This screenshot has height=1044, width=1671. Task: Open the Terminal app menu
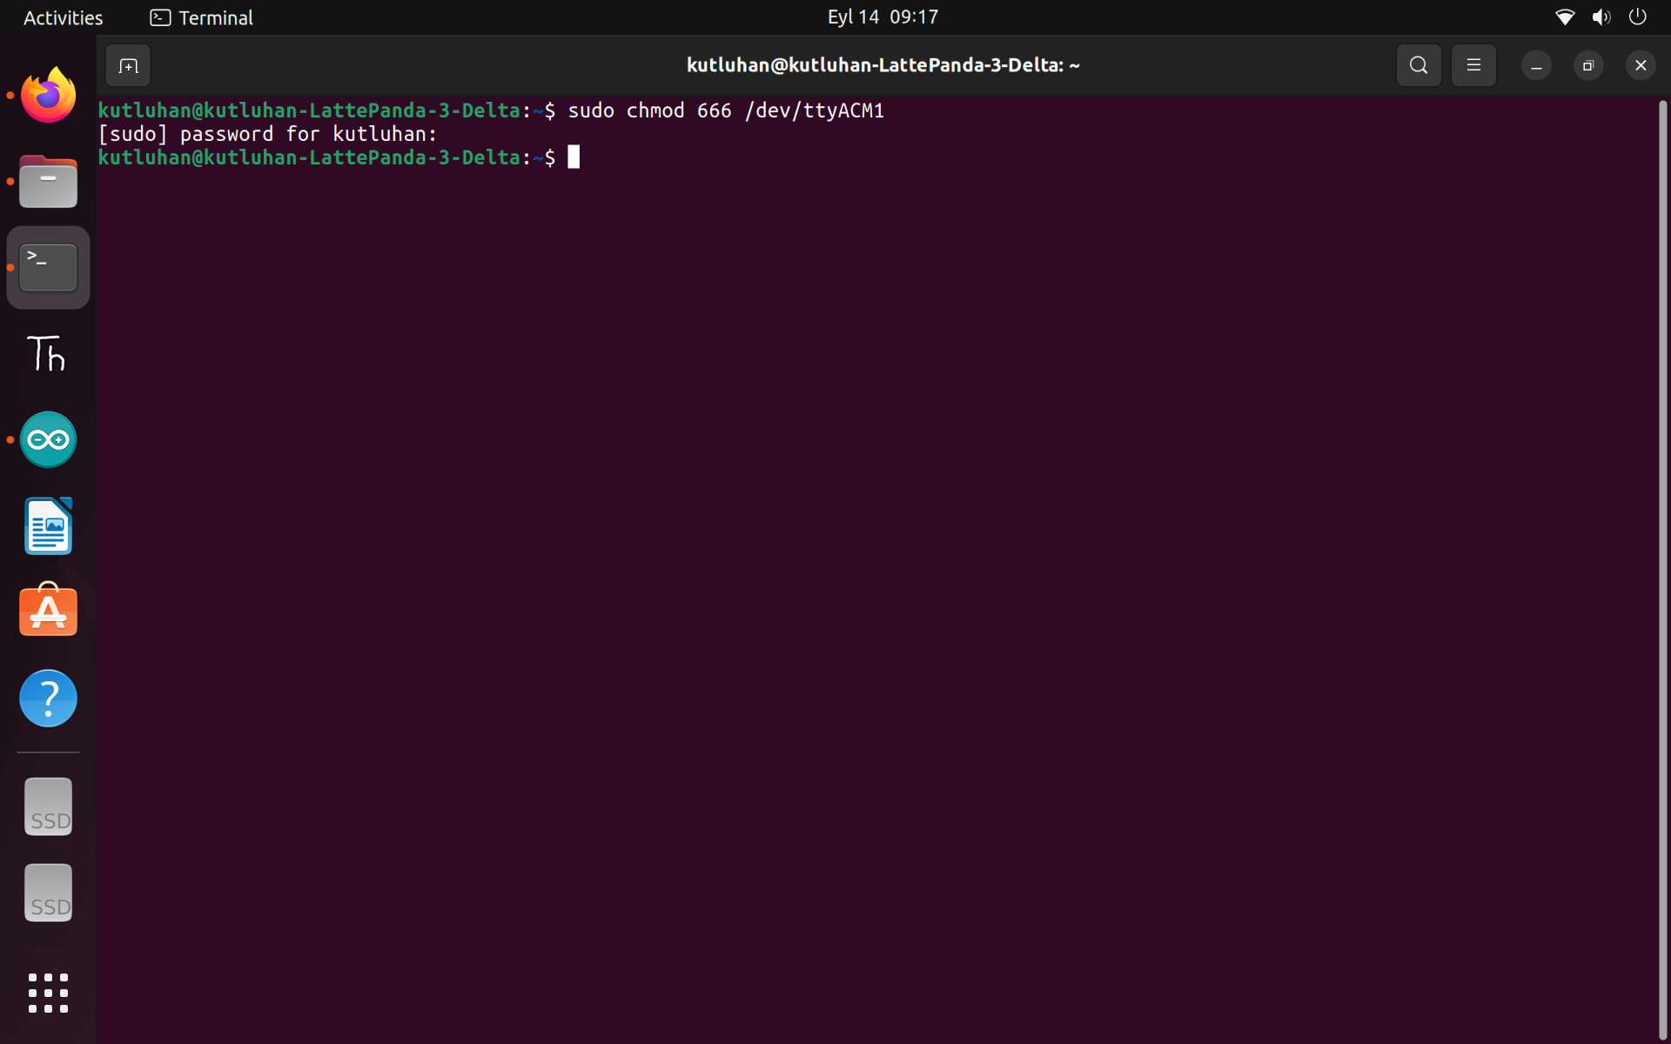point(202,17)
